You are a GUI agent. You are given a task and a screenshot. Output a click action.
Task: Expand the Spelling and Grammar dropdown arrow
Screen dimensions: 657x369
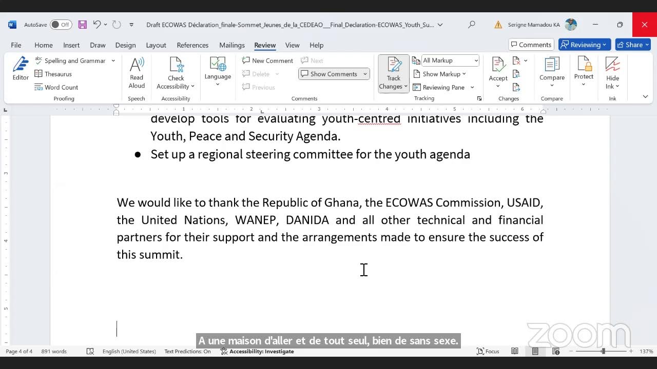point(113,60)
